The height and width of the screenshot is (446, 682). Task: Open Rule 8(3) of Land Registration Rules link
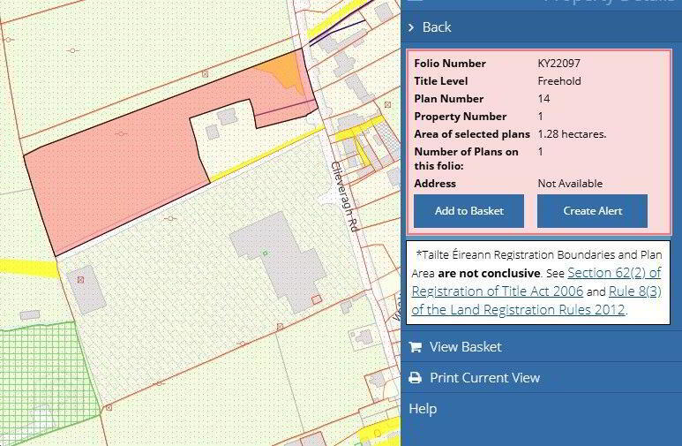tap(536, 300)
